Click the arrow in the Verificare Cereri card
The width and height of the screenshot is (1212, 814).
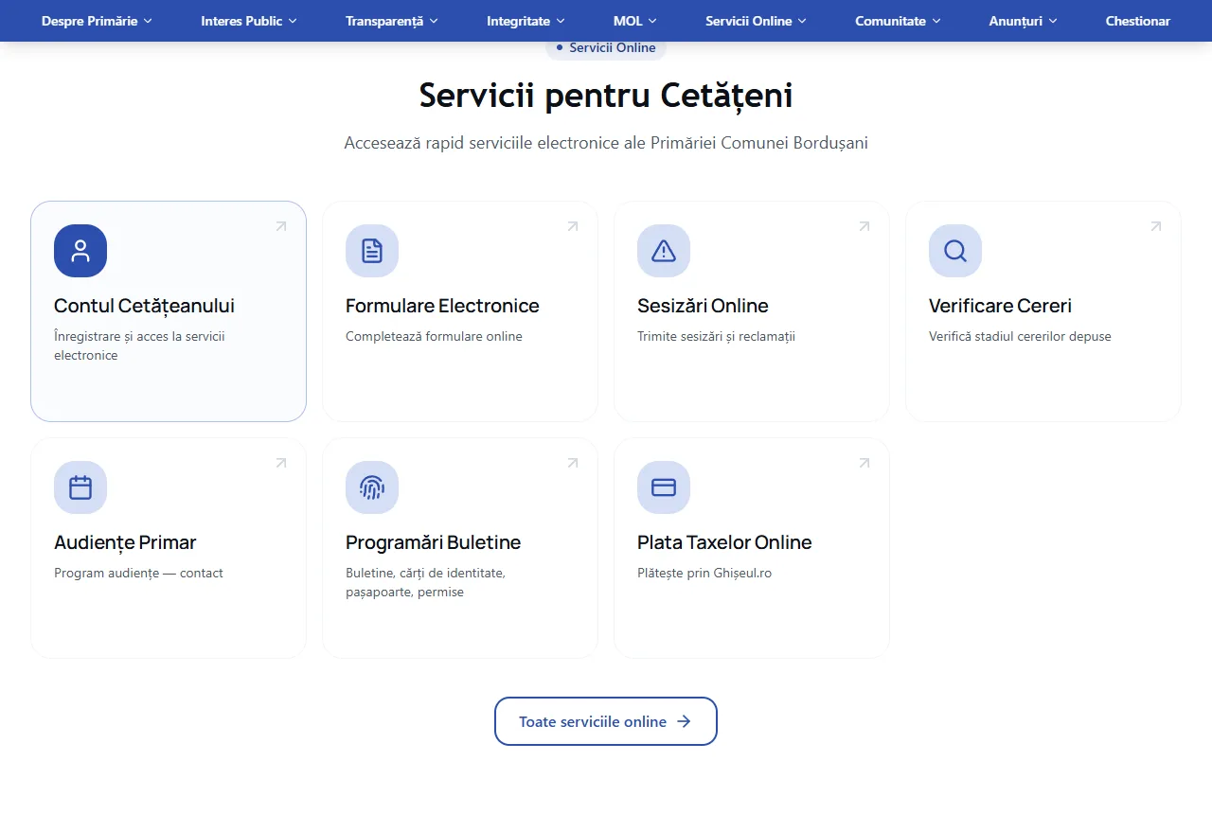[1156, 226]
